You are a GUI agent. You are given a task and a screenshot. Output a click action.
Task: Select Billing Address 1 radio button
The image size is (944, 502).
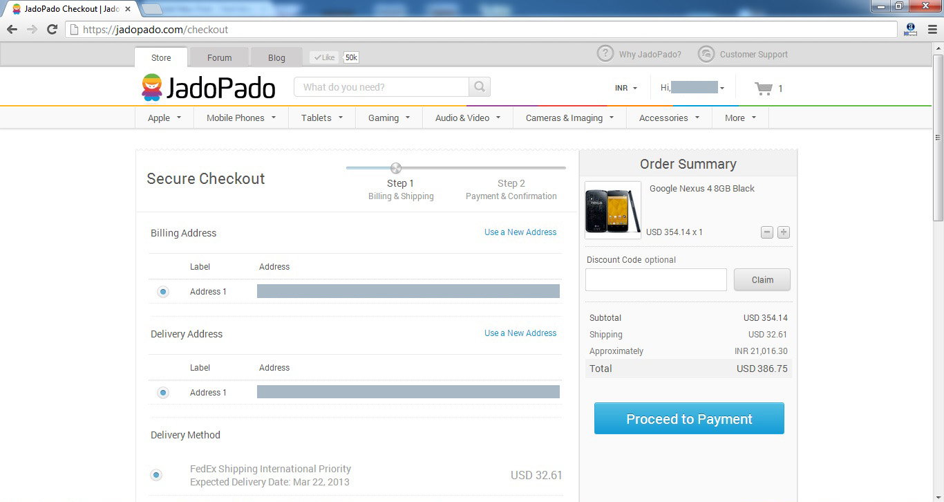tap(163, 292)
